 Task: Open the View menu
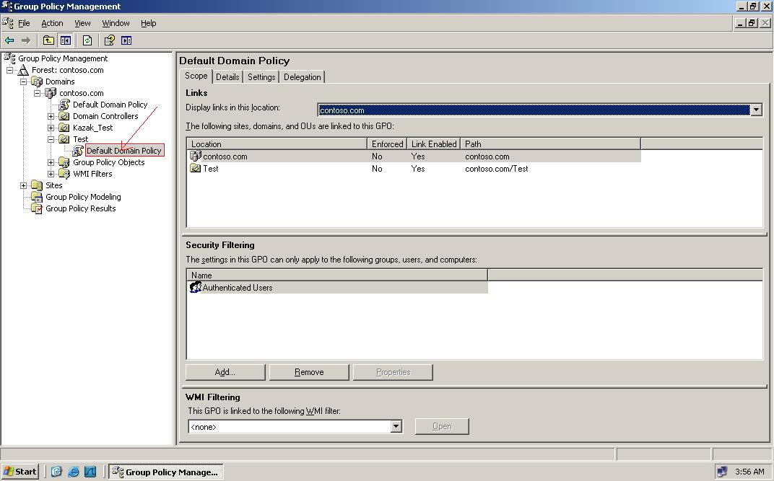(82, 23)
